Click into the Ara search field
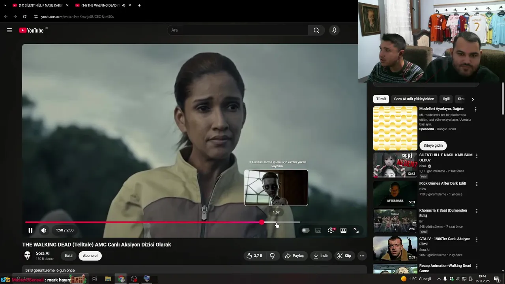505x284 pixels. pos(238,30)
